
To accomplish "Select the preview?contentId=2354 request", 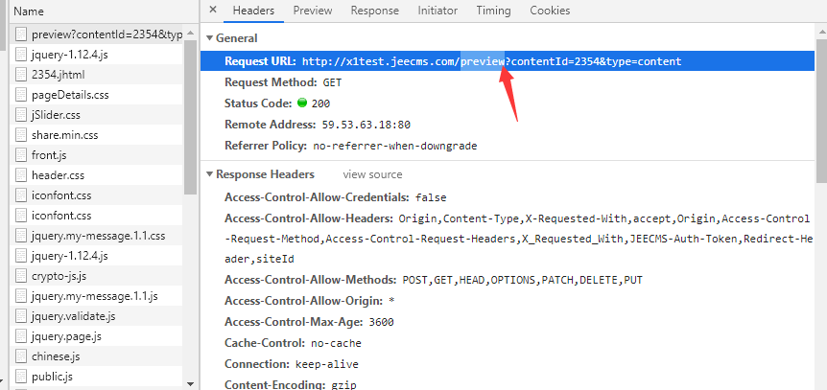I will pyautogui.click(x=106, y=34).
